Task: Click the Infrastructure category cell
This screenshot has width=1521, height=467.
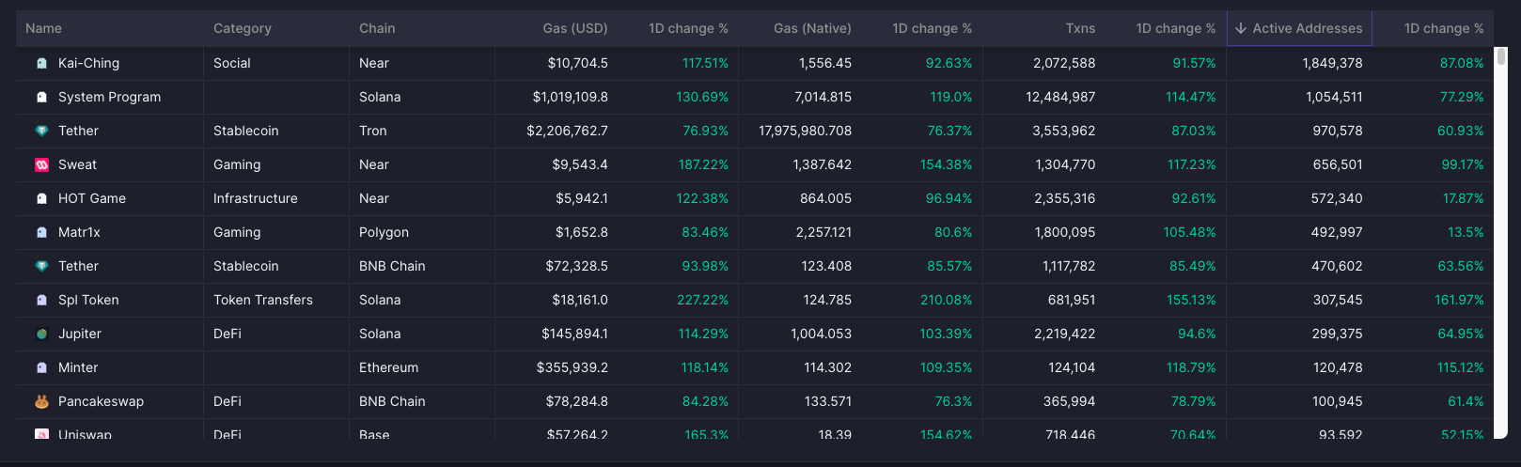Action: (x=255, y=198)
